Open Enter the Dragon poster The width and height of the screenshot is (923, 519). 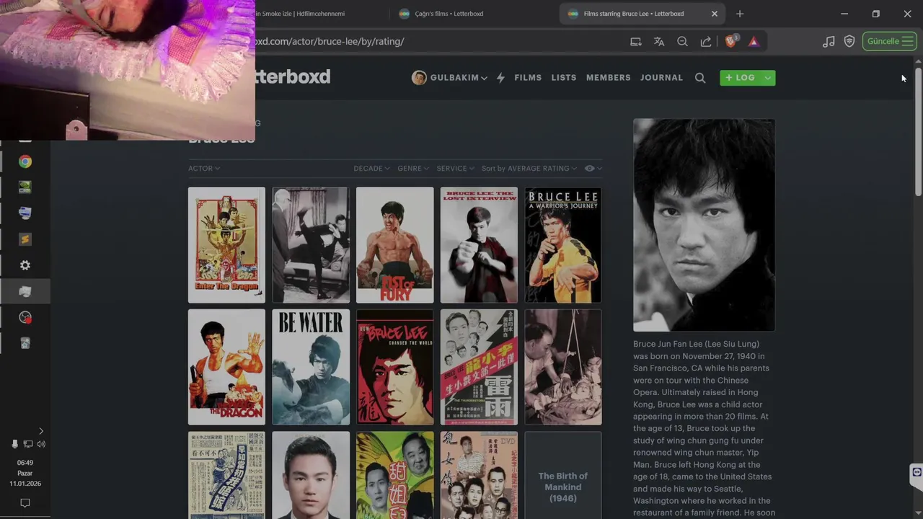coord(226,245)
